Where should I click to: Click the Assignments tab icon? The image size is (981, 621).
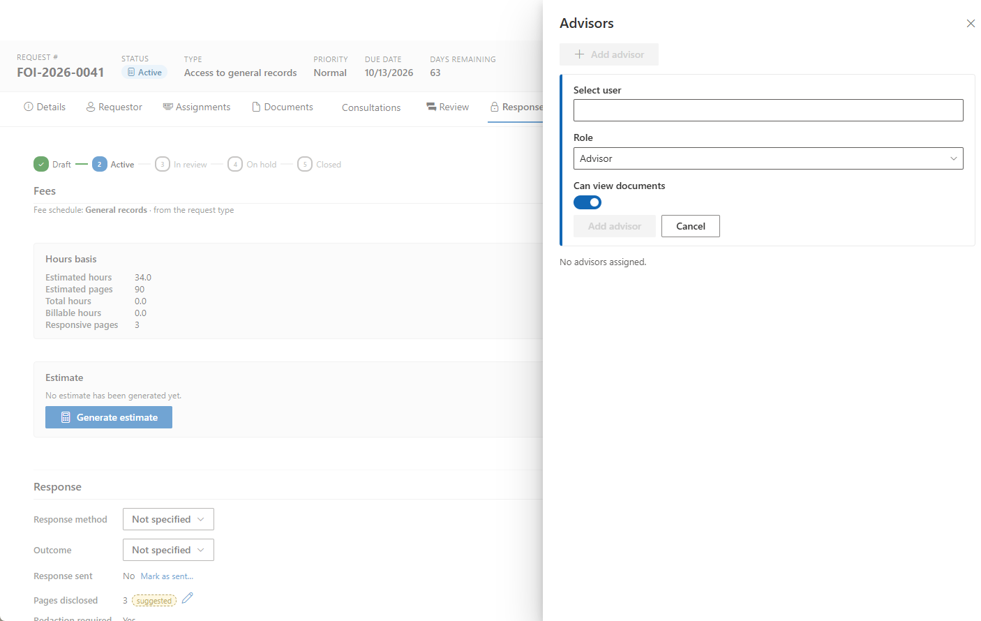[x=168, y=107]
